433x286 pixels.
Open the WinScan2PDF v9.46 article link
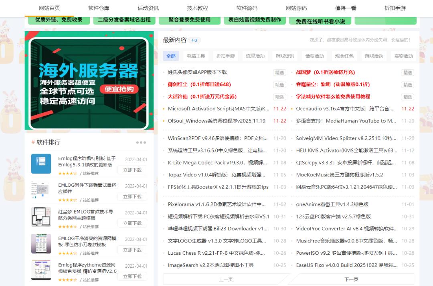point(217,138)
